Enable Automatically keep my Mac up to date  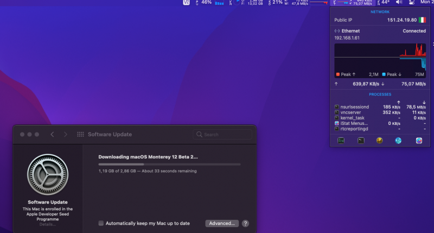click(x=101, y=223)
